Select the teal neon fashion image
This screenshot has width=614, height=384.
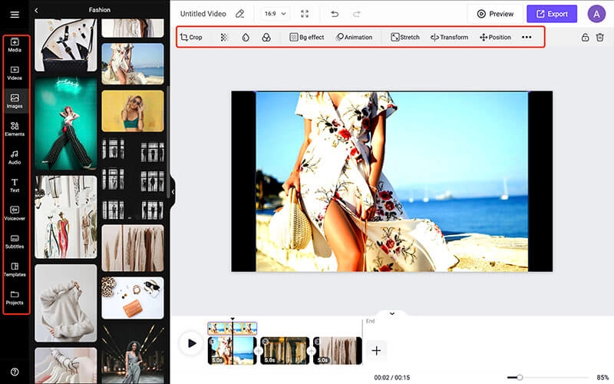pos(66,124)
